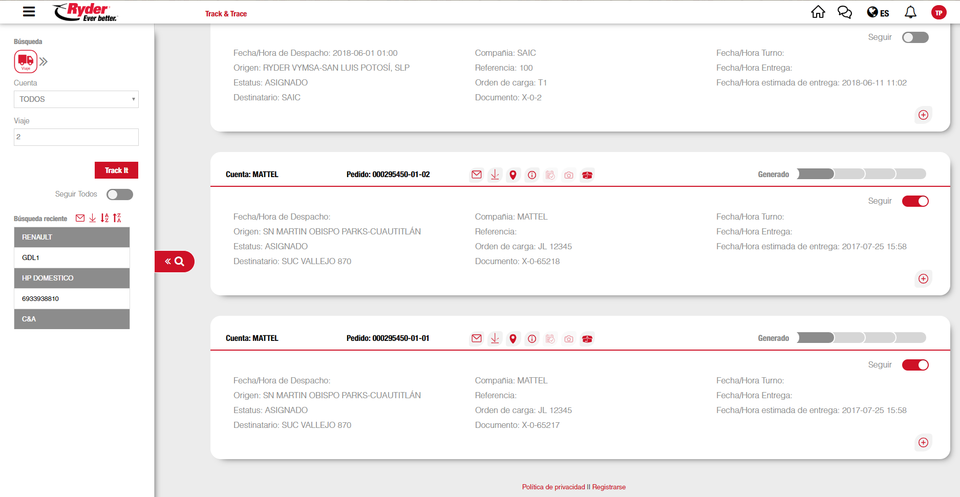The image size is (960, 497).
Task: Click the Viaje input field
Action: [x=76, y=137]
